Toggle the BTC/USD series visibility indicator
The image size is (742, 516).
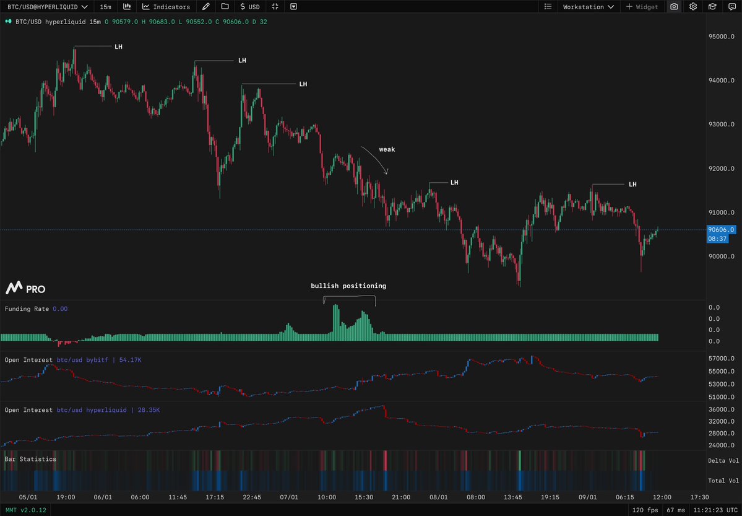click(9, 22)
